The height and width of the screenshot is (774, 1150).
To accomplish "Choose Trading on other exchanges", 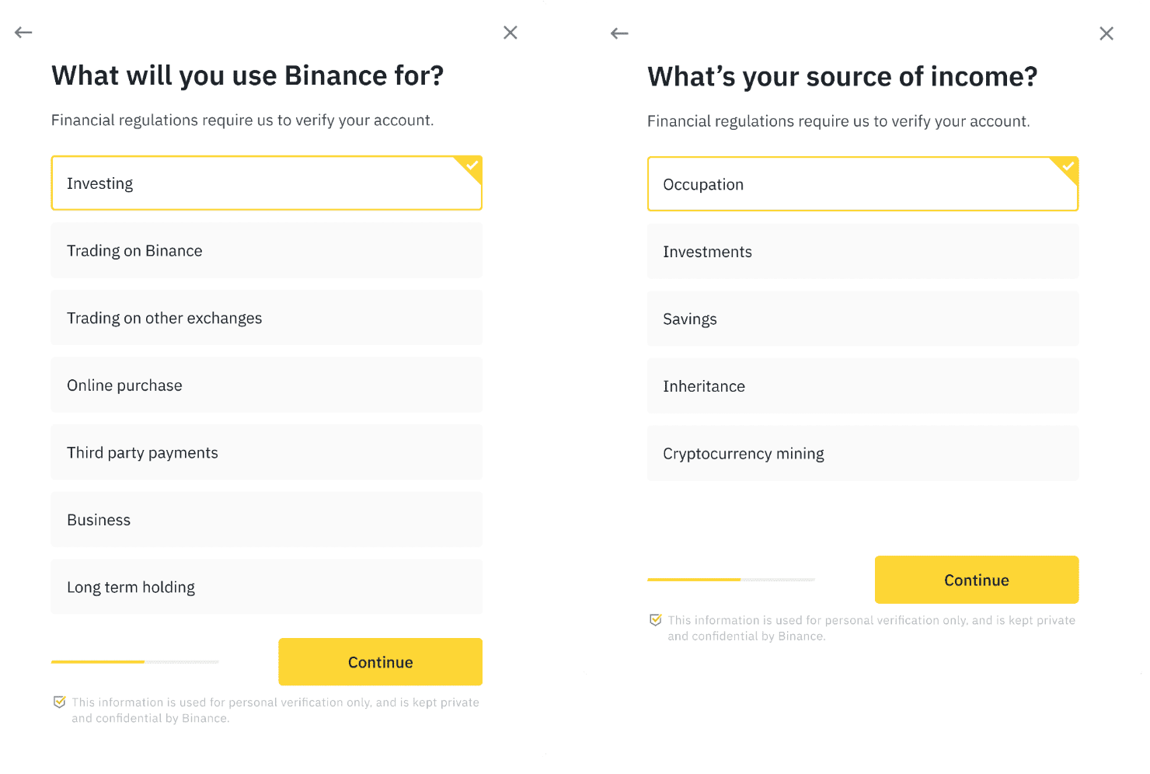I will 267,318.
